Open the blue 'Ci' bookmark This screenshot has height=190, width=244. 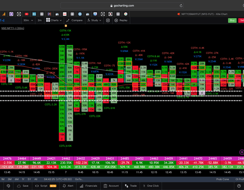click(x=34, y=14)
